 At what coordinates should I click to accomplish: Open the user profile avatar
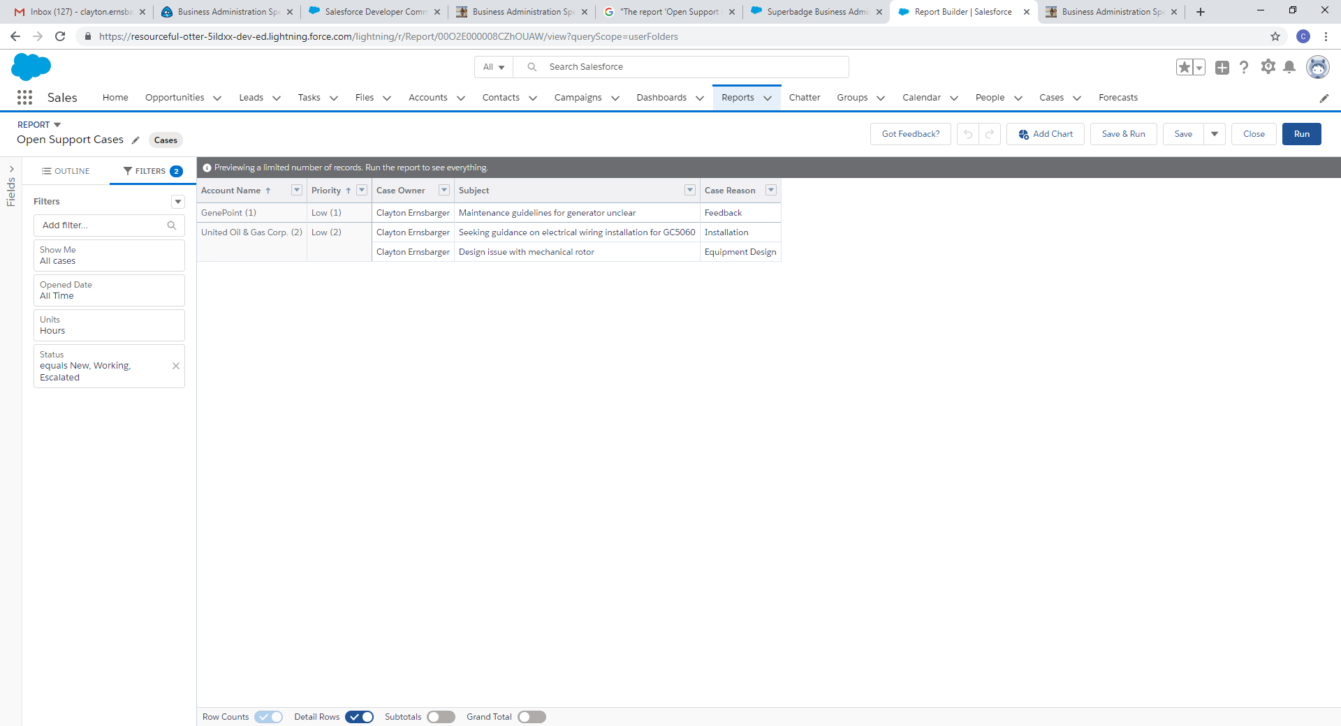point(1317,67)
